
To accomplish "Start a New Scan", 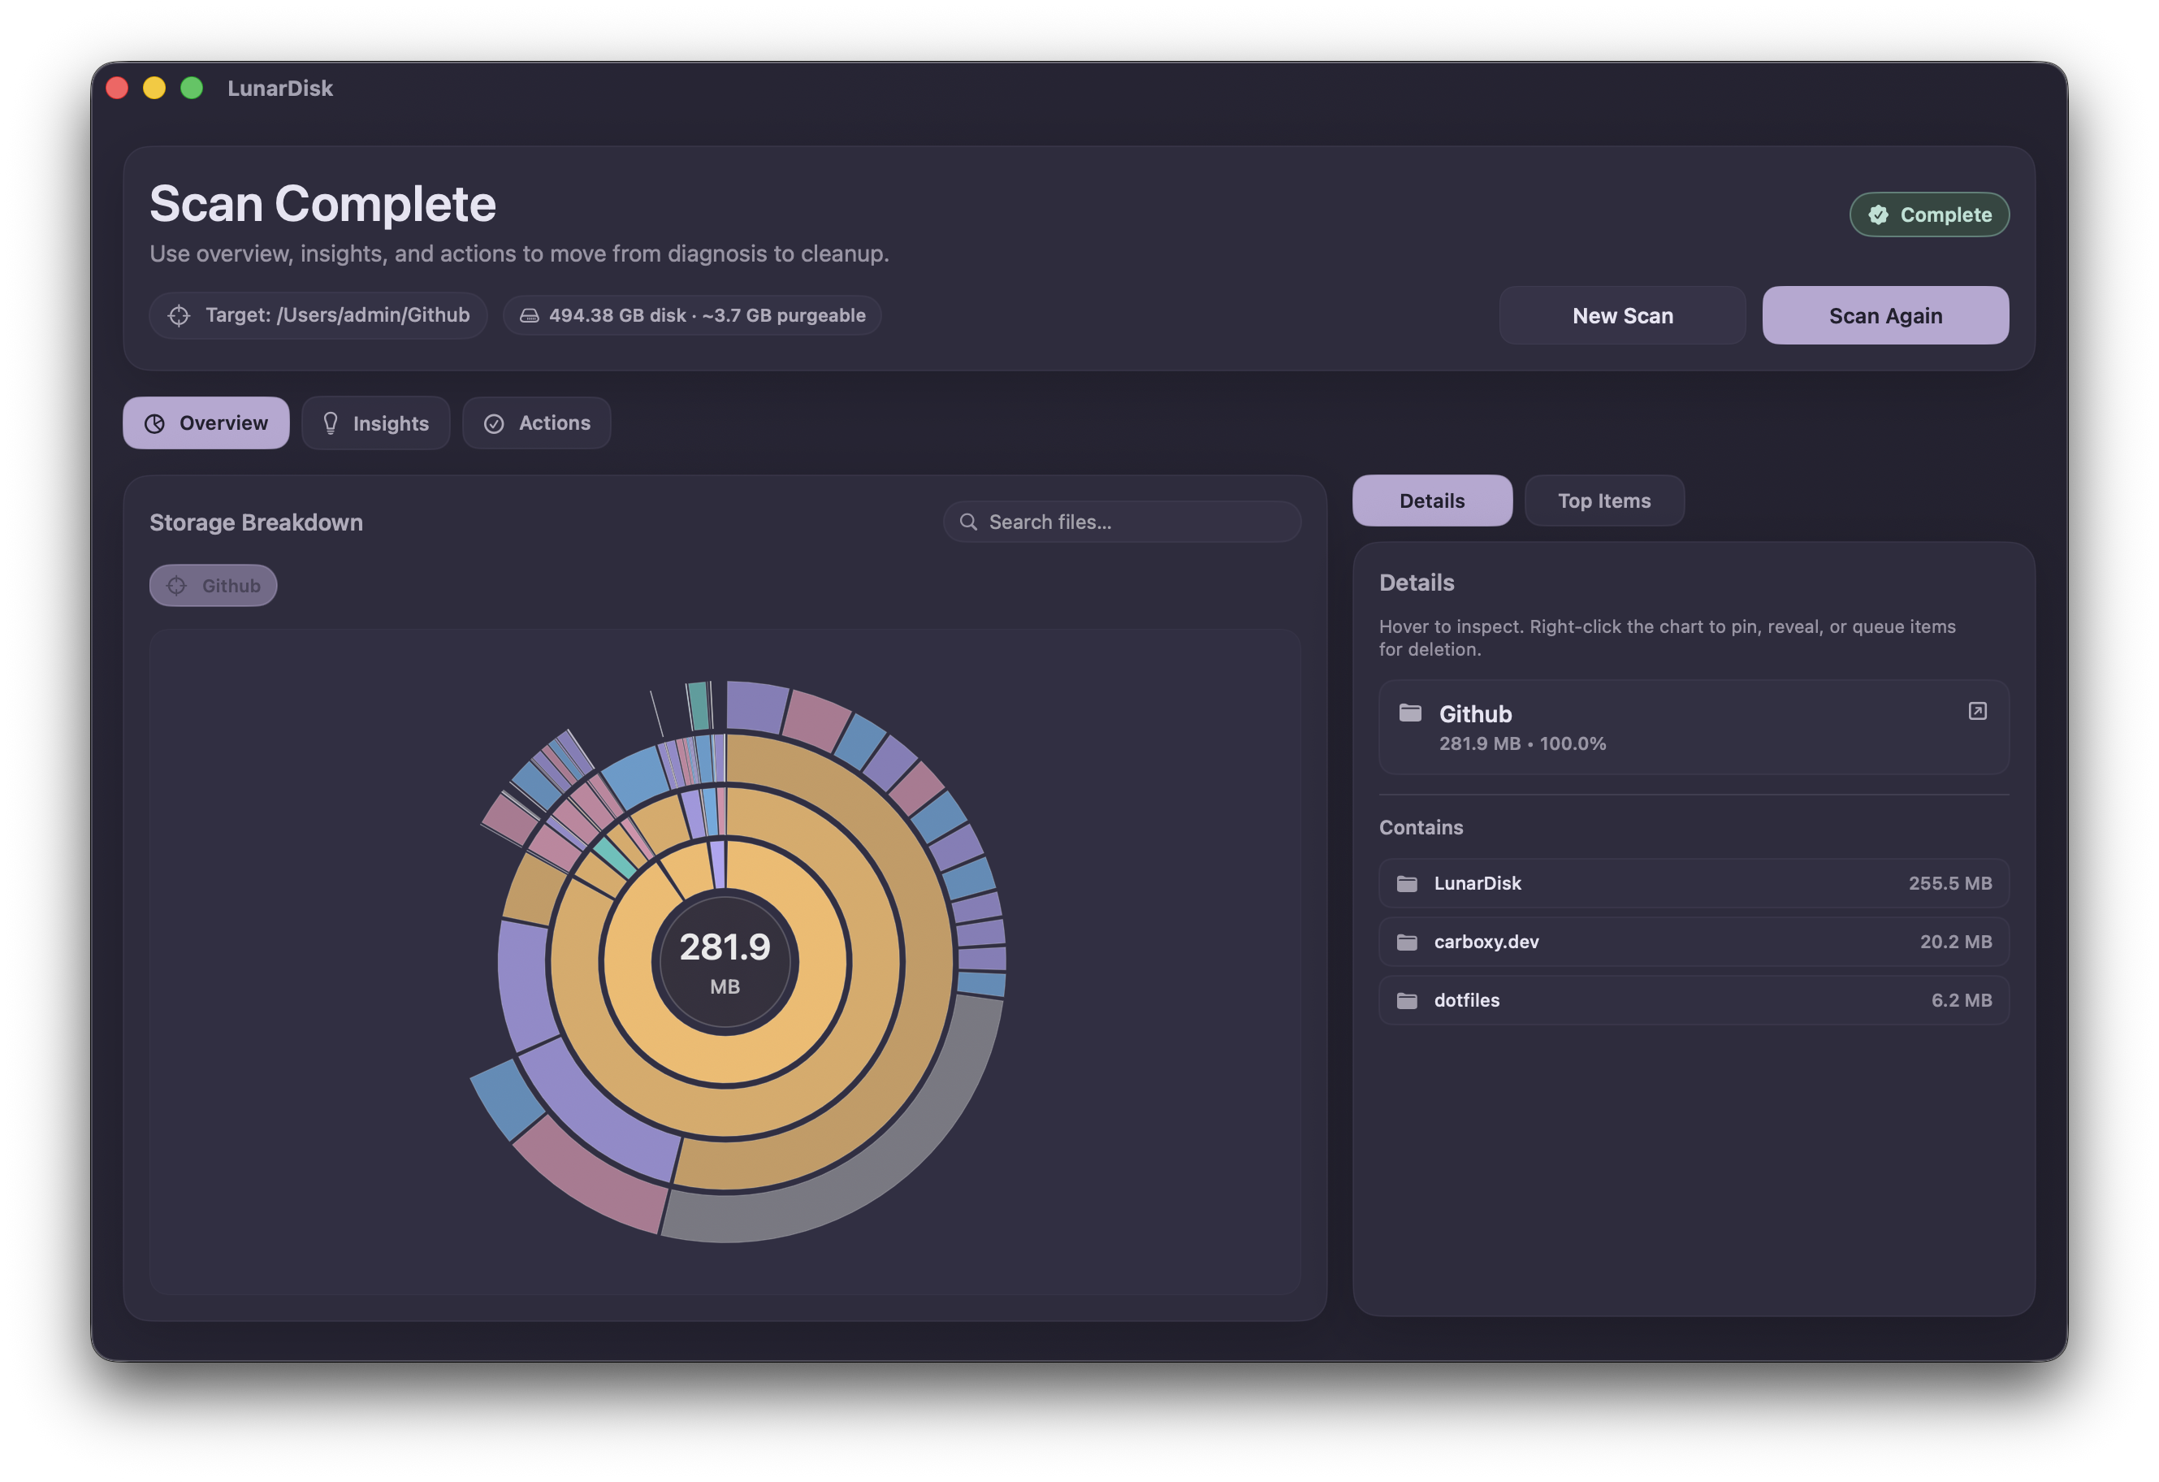I will coord(1622,315).
